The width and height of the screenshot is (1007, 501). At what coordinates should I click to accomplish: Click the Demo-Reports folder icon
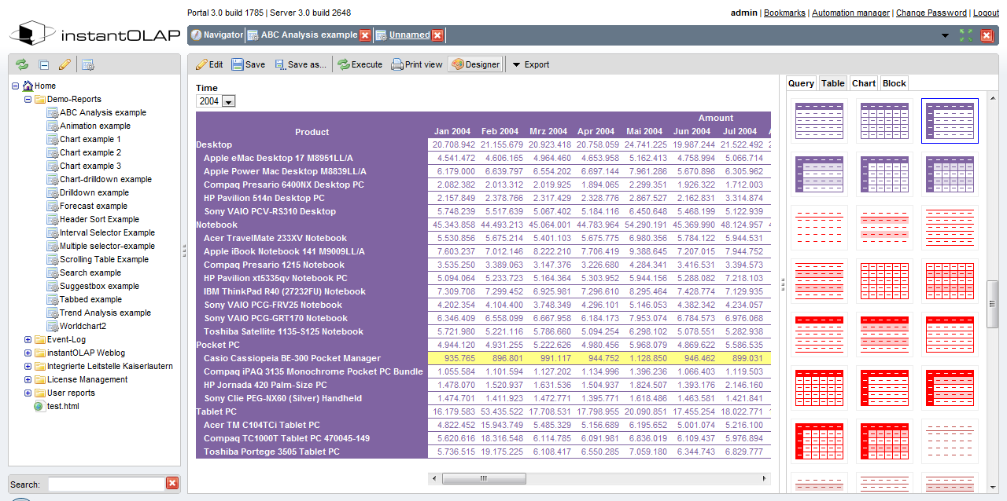pyautogui.click(x=40, y=99)
